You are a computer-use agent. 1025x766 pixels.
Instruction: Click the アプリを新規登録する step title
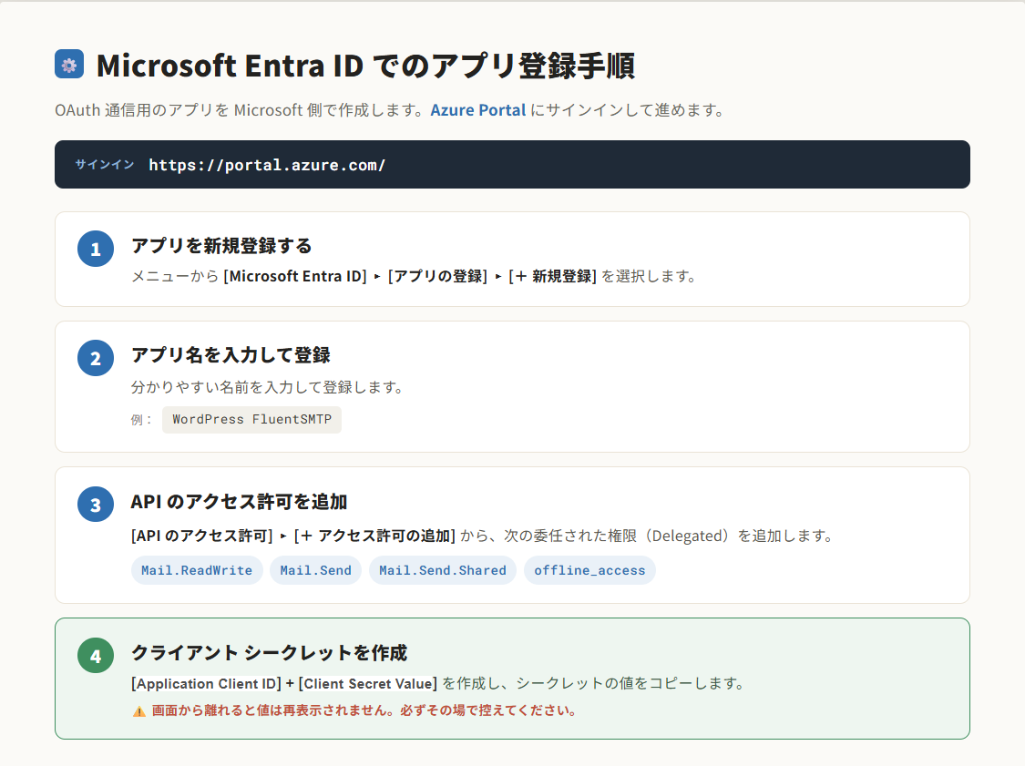point(221,247)
